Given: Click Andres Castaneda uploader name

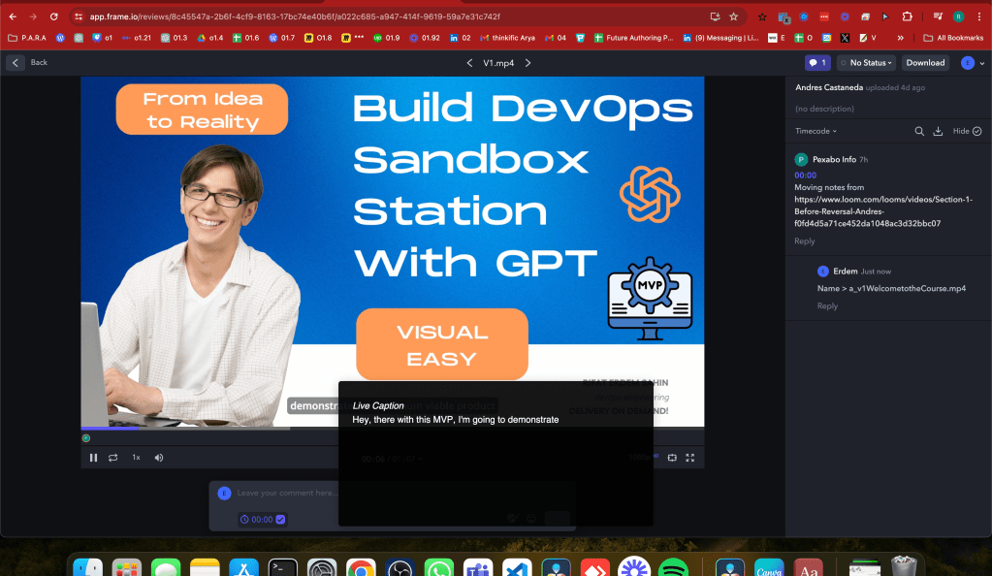Looking at the screenshot, I should [x=829, y=87].
